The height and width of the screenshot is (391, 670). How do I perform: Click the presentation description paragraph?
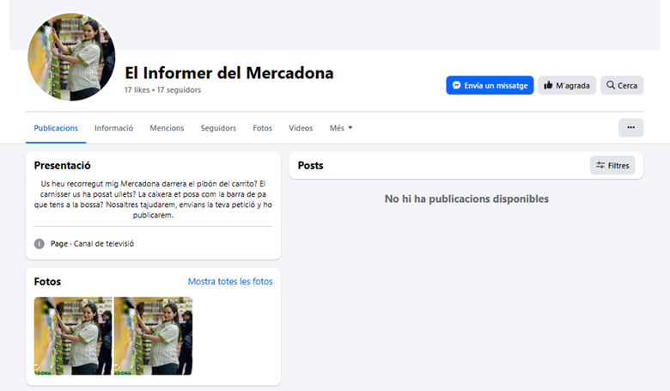point(153,199)
